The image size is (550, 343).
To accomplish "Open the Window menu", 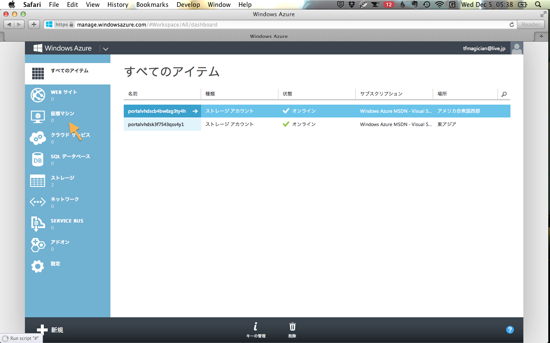I will pyautogui.click(x=219, y=5).
